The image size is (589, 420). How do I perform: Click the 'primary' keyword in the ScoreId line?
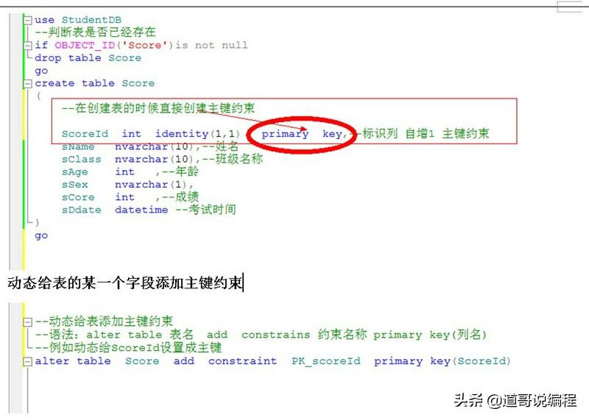(285, 134)
